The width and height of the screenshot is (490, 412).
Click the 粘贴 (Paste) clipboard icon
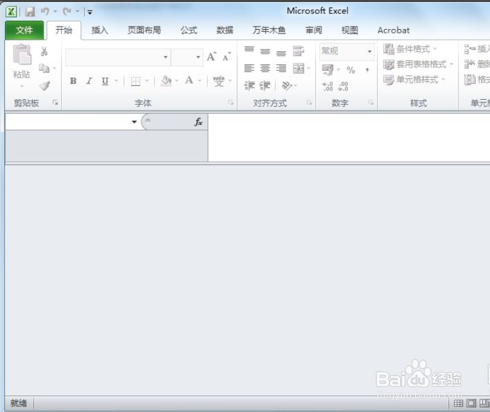pos(22,54)
